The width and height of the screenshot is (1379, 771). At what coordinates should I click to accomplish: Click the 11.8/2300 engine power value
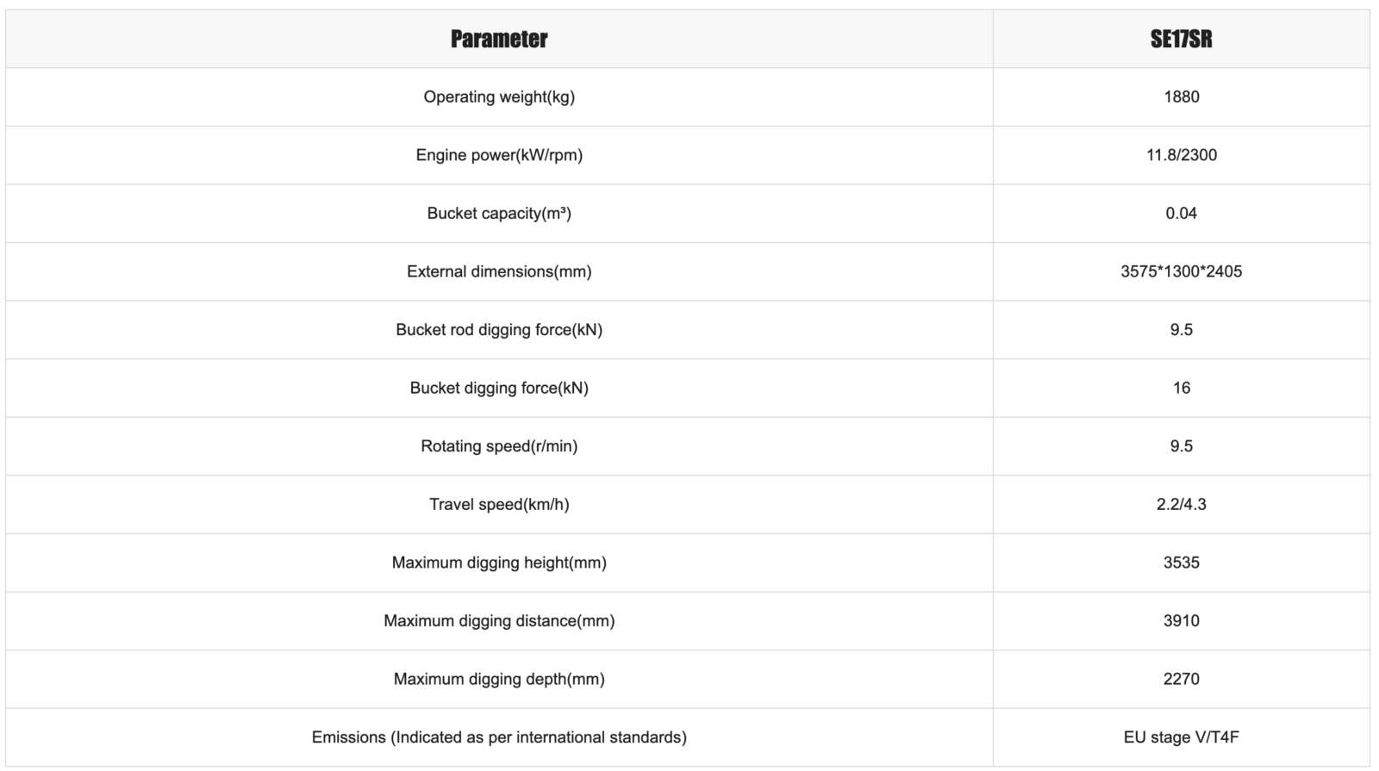pos(1181,155)
